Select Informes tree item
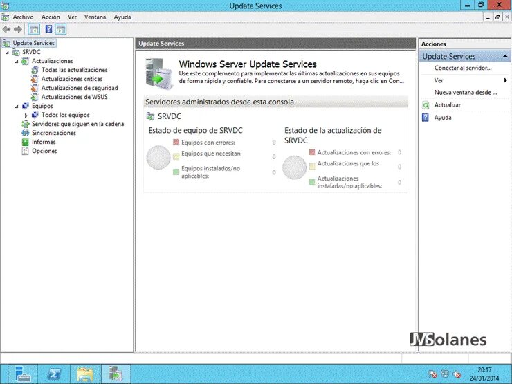Screen dimensions: 512x384 (44, 142)
